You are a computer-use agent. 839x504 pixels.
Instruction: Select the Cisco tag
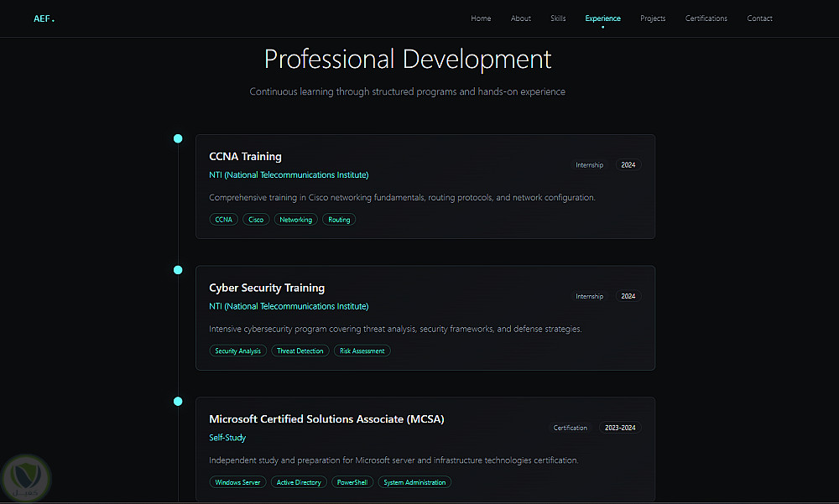tap(256, 220)
